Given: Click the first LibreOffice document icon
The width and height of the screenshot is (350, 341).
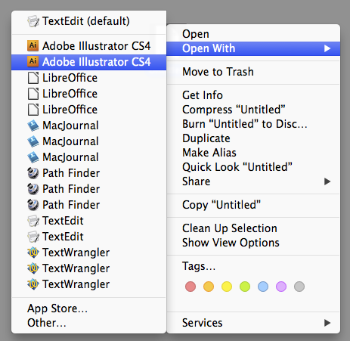Looking at the screenshot, I should tap(33, 78).
